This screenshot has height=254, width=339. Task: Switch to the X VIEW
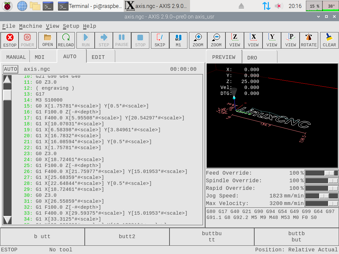coord(253,40)
